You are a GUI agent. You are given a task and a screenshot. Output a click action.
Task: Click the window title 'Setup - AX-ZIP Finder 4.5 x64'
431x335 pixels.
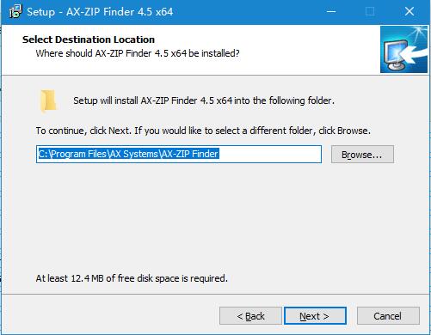point(100,12)
